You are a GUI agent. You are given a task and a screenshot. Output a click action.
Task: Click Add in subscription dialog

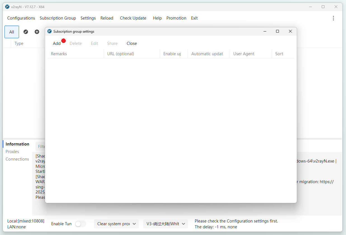click(57, 43)
